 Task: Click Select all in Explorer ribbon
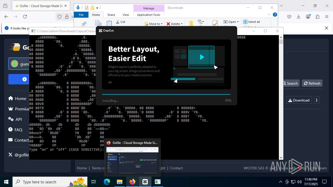pyautogui.click(x=252, y=22)
